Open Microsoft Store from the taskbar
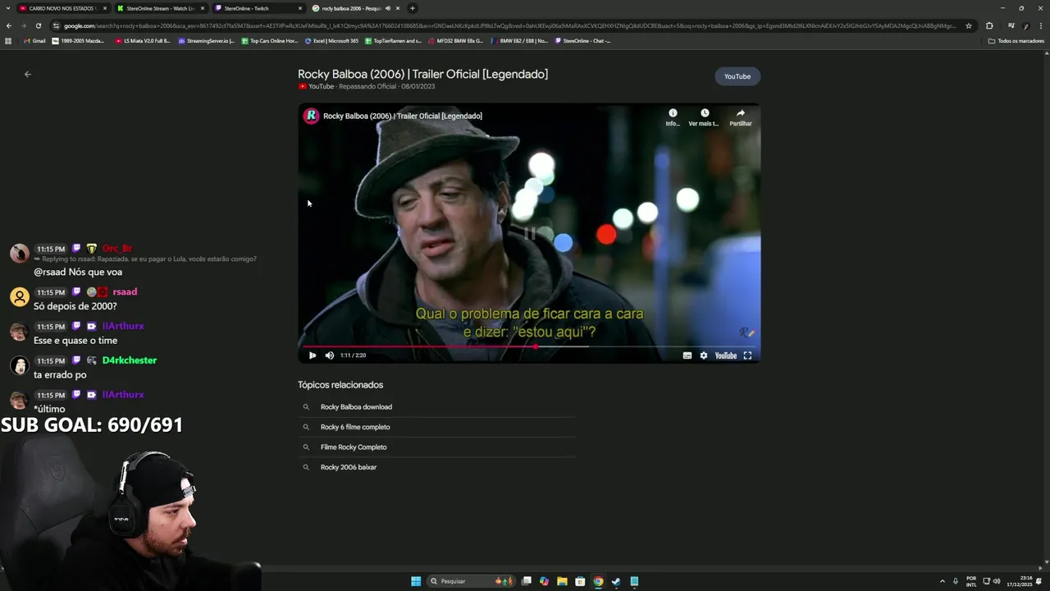 [x=580, y=581]
